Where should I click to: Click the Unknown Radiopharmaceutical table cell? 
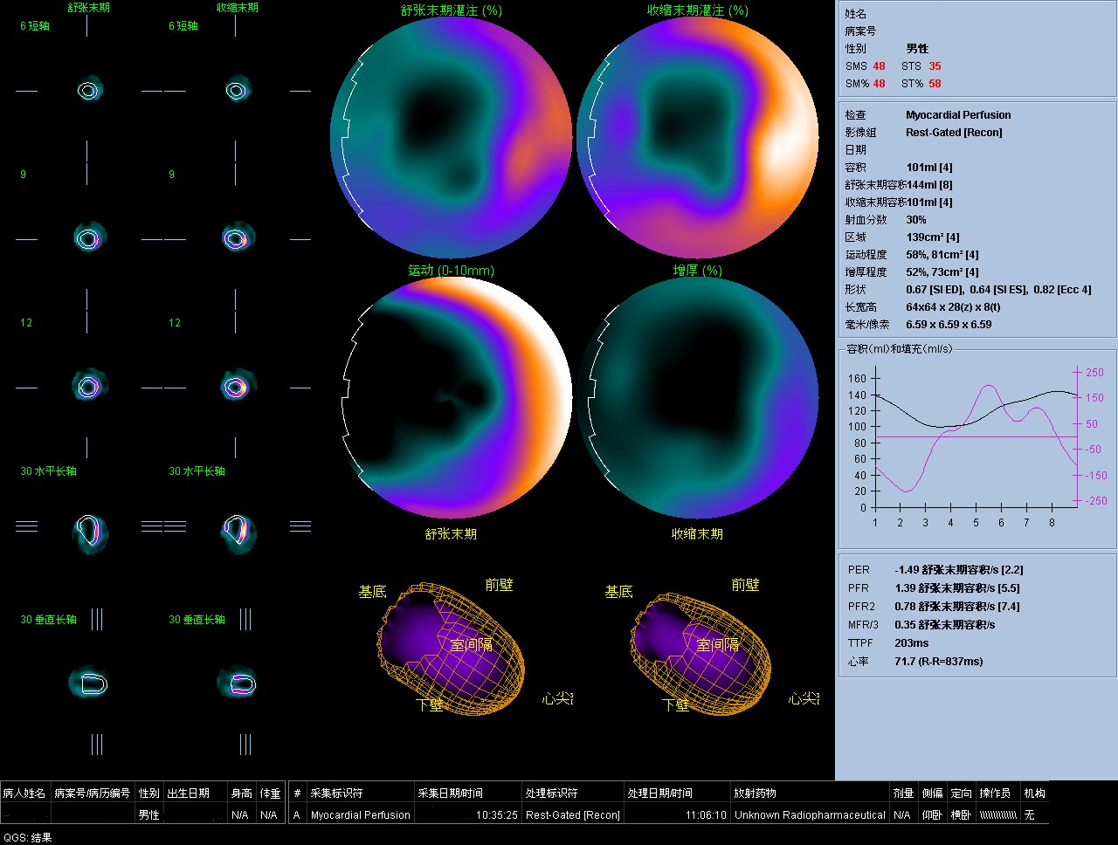810,814
